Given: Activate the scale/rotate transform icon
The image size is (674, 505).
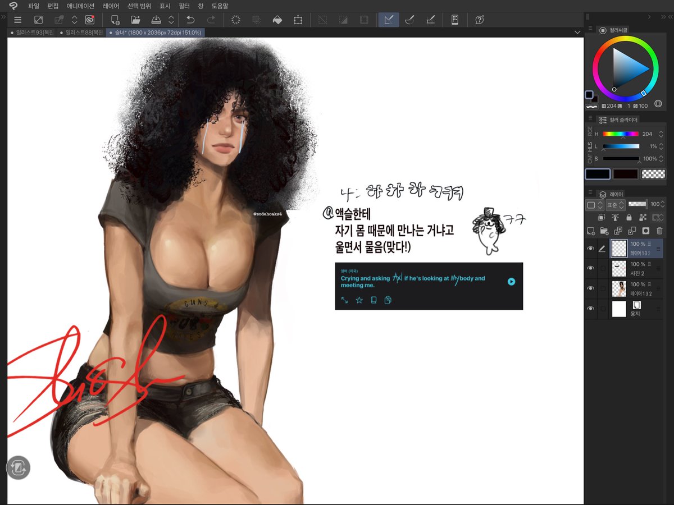Looking at the screenshot, I should click(x=298, y=20).
